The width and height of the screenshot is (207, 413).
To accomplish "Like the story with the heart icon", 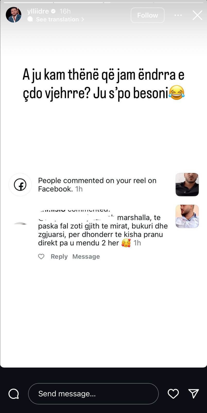I will (173, 394).
